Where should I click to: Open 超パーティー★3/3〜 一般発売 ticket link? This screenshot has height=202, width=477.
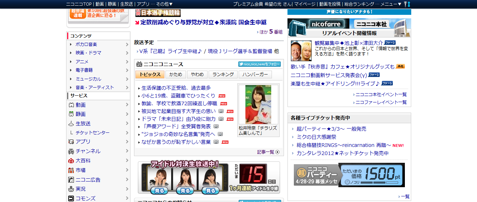[331, 129]
